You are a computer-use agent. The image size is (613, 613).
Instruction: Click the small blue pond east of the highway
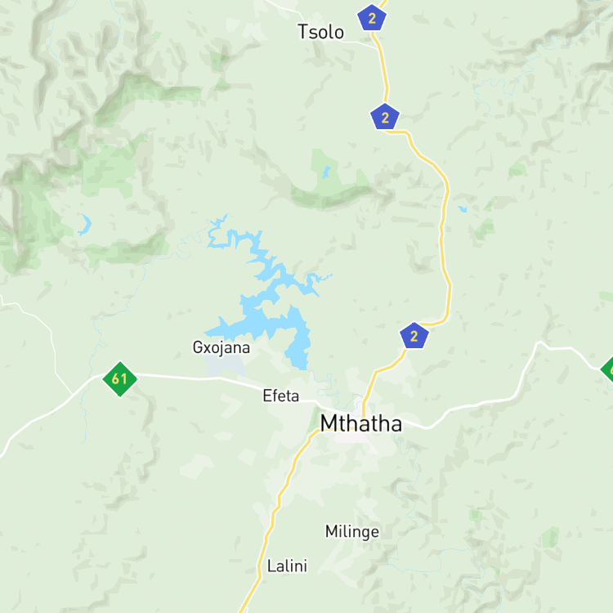463,208
